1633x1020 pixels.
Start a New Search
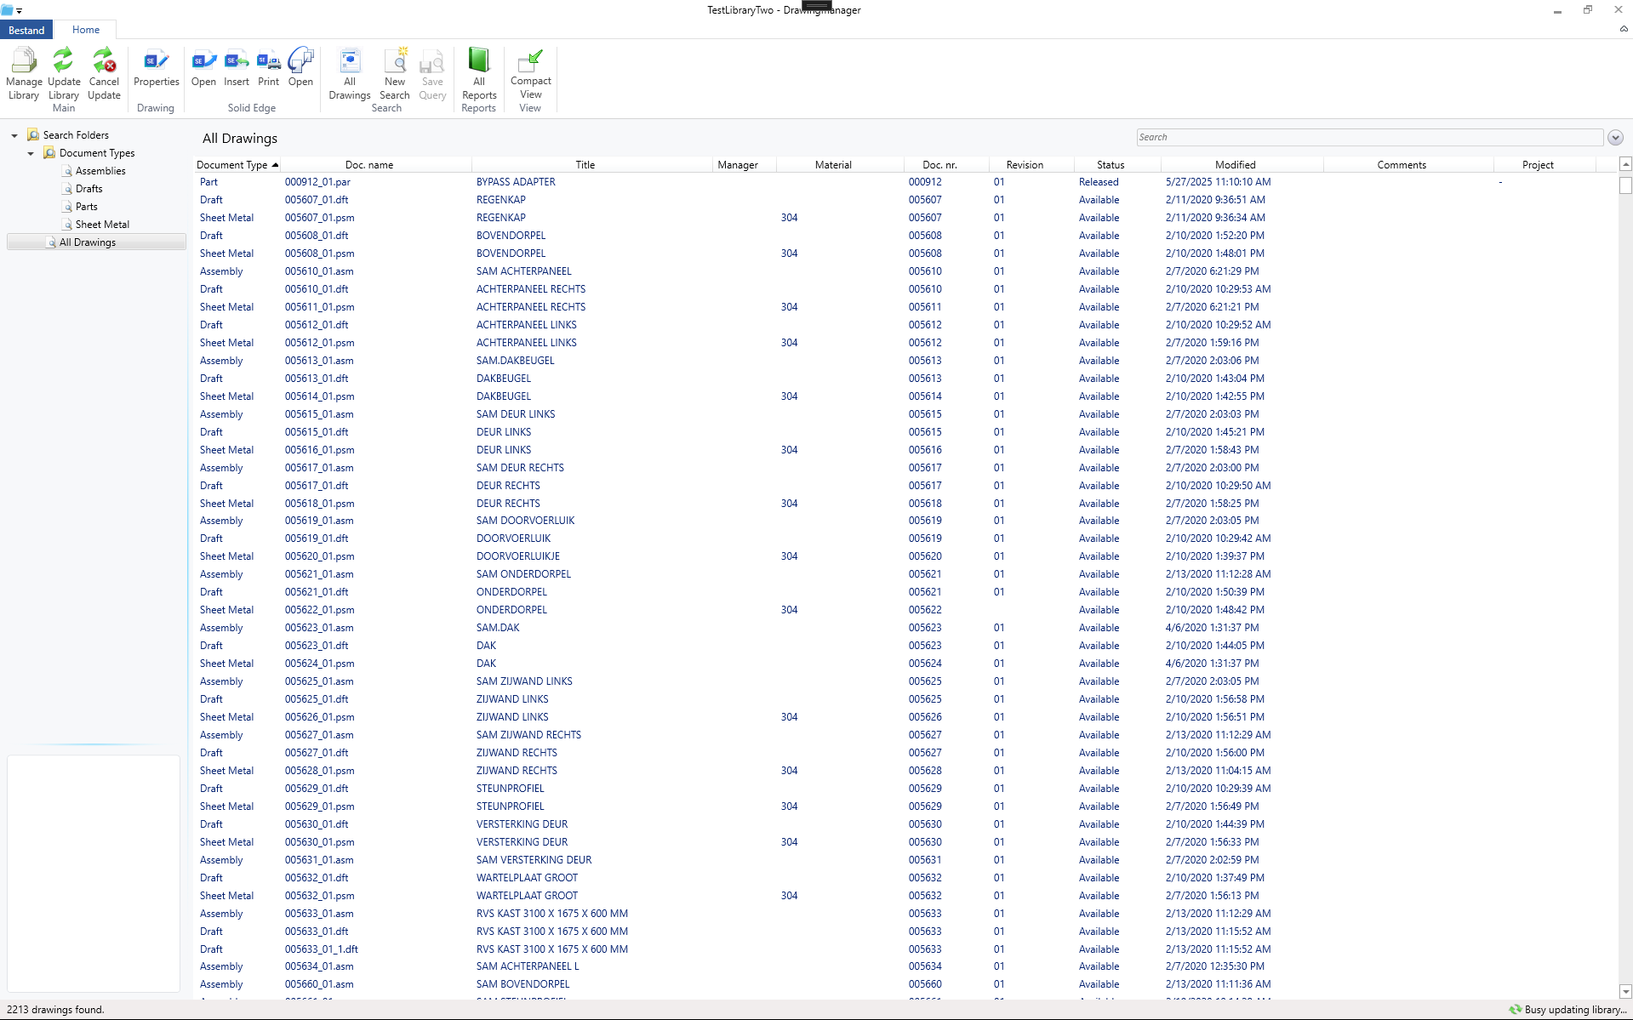click(394, 75)
